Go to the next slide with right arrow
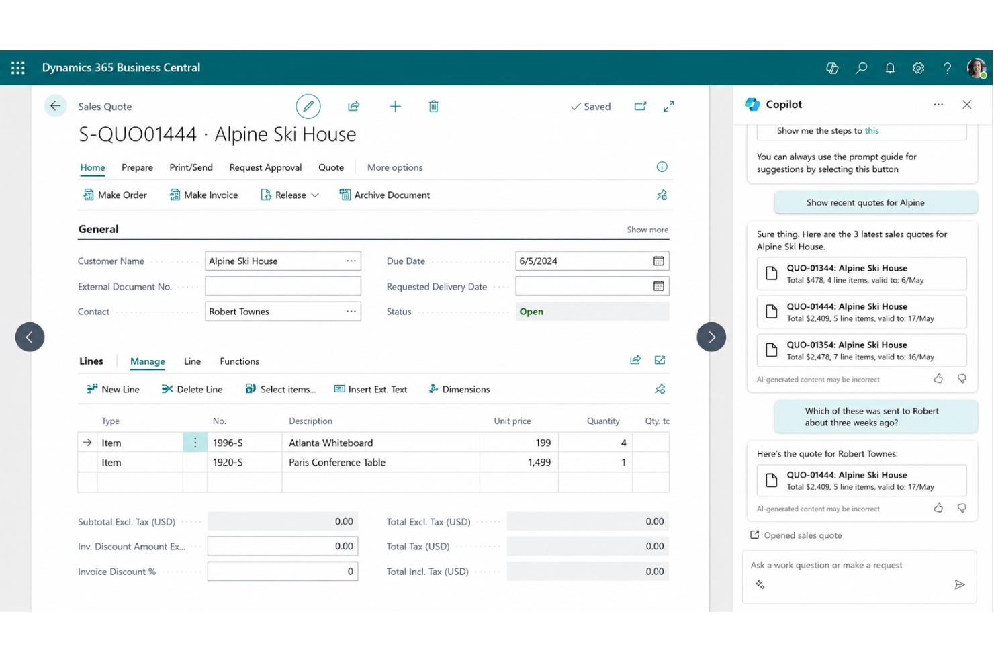The width and height of the screenshot is (994, 663). (x=711, y=337)
